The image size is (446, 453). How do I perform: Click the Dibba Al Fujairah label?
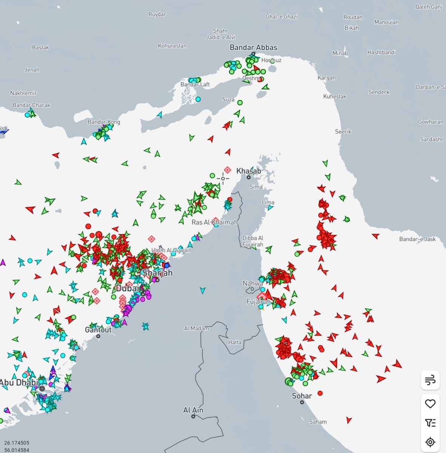coord(253,241)
